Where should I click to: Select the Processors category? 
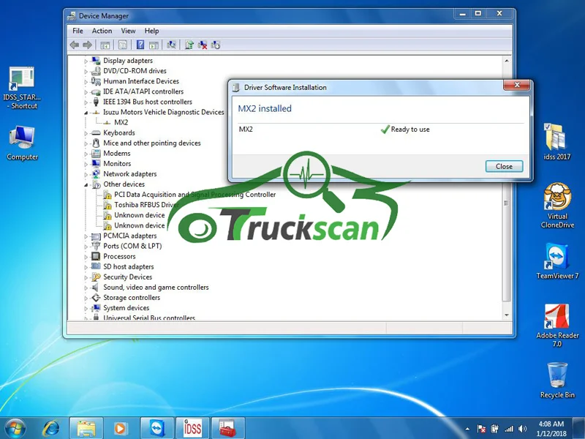coord(119,257)
